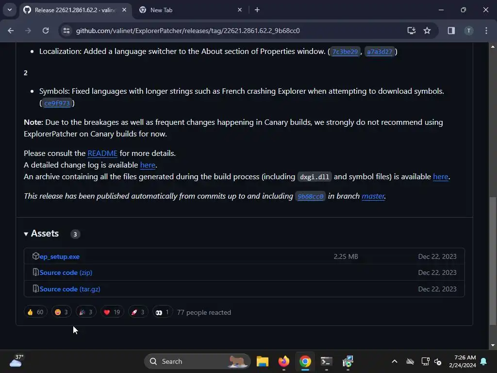Click the taskbar Search box
497x373 pixels.
[197, 361]
